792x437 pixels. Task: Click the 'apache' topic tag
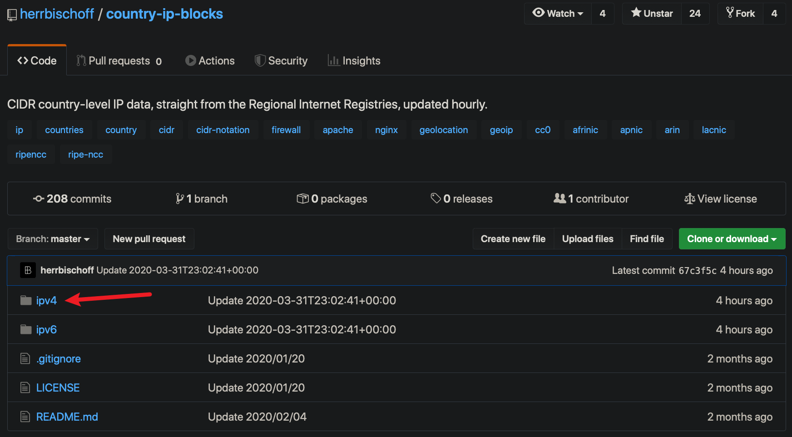(x=338, y=130)
